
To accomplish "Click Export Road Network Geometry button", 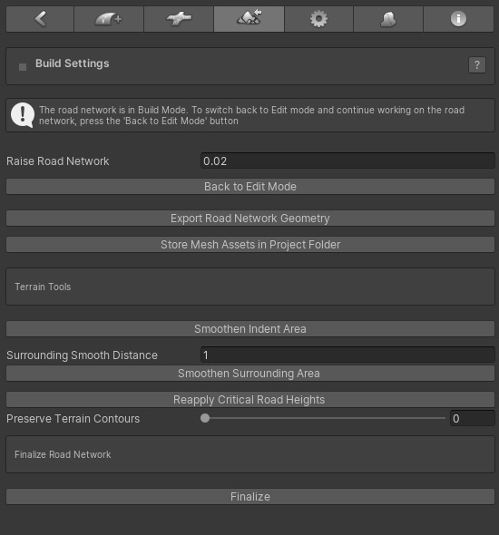I will click(250, 219).
